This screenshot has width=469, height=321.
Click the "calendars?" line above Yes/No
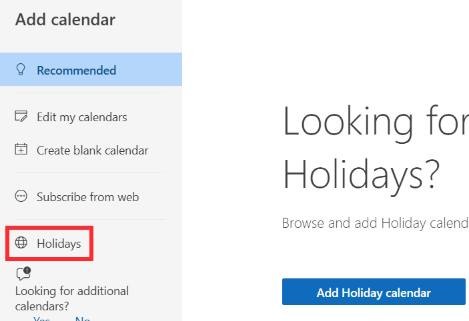(x=43, y=306)
